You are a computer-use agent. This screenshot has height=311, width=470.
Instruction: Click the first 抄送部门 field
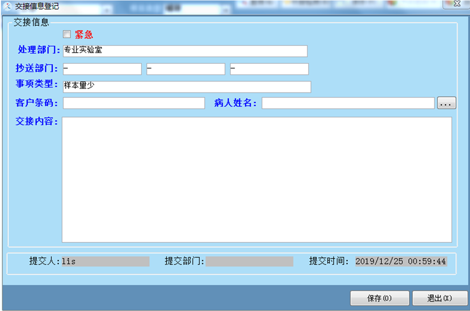[103, 69]
